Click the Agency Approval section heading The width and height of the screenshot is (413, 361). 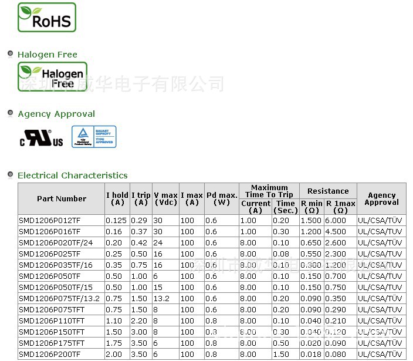point(56,114)
